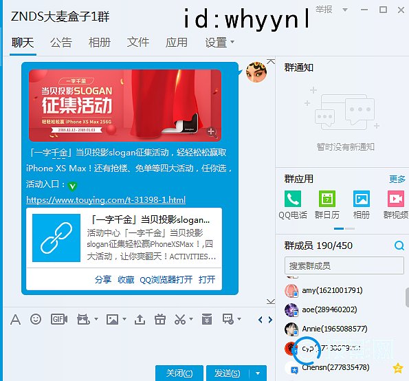Click QQ浏览器打开 on link card
The image size is (409, 381).
click(166, 280)
